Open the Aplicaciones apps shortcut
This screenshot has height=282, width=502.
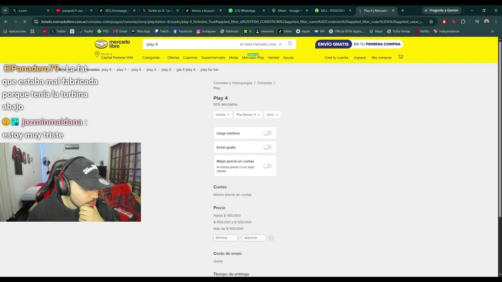pyautogui.click(x=15, y=31)
